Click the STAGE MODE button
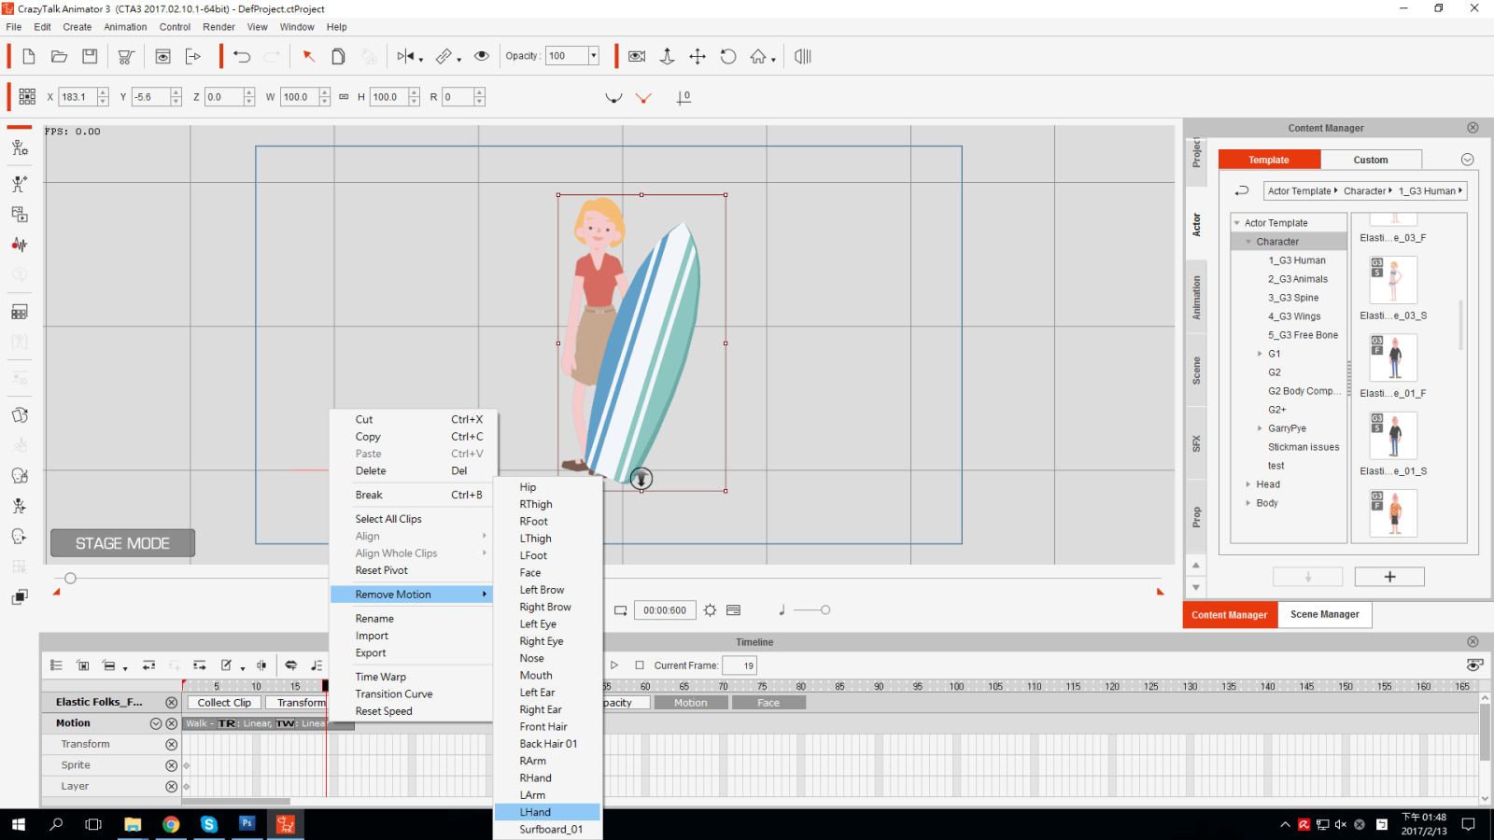1494x840 pixels. click(122, 543)
